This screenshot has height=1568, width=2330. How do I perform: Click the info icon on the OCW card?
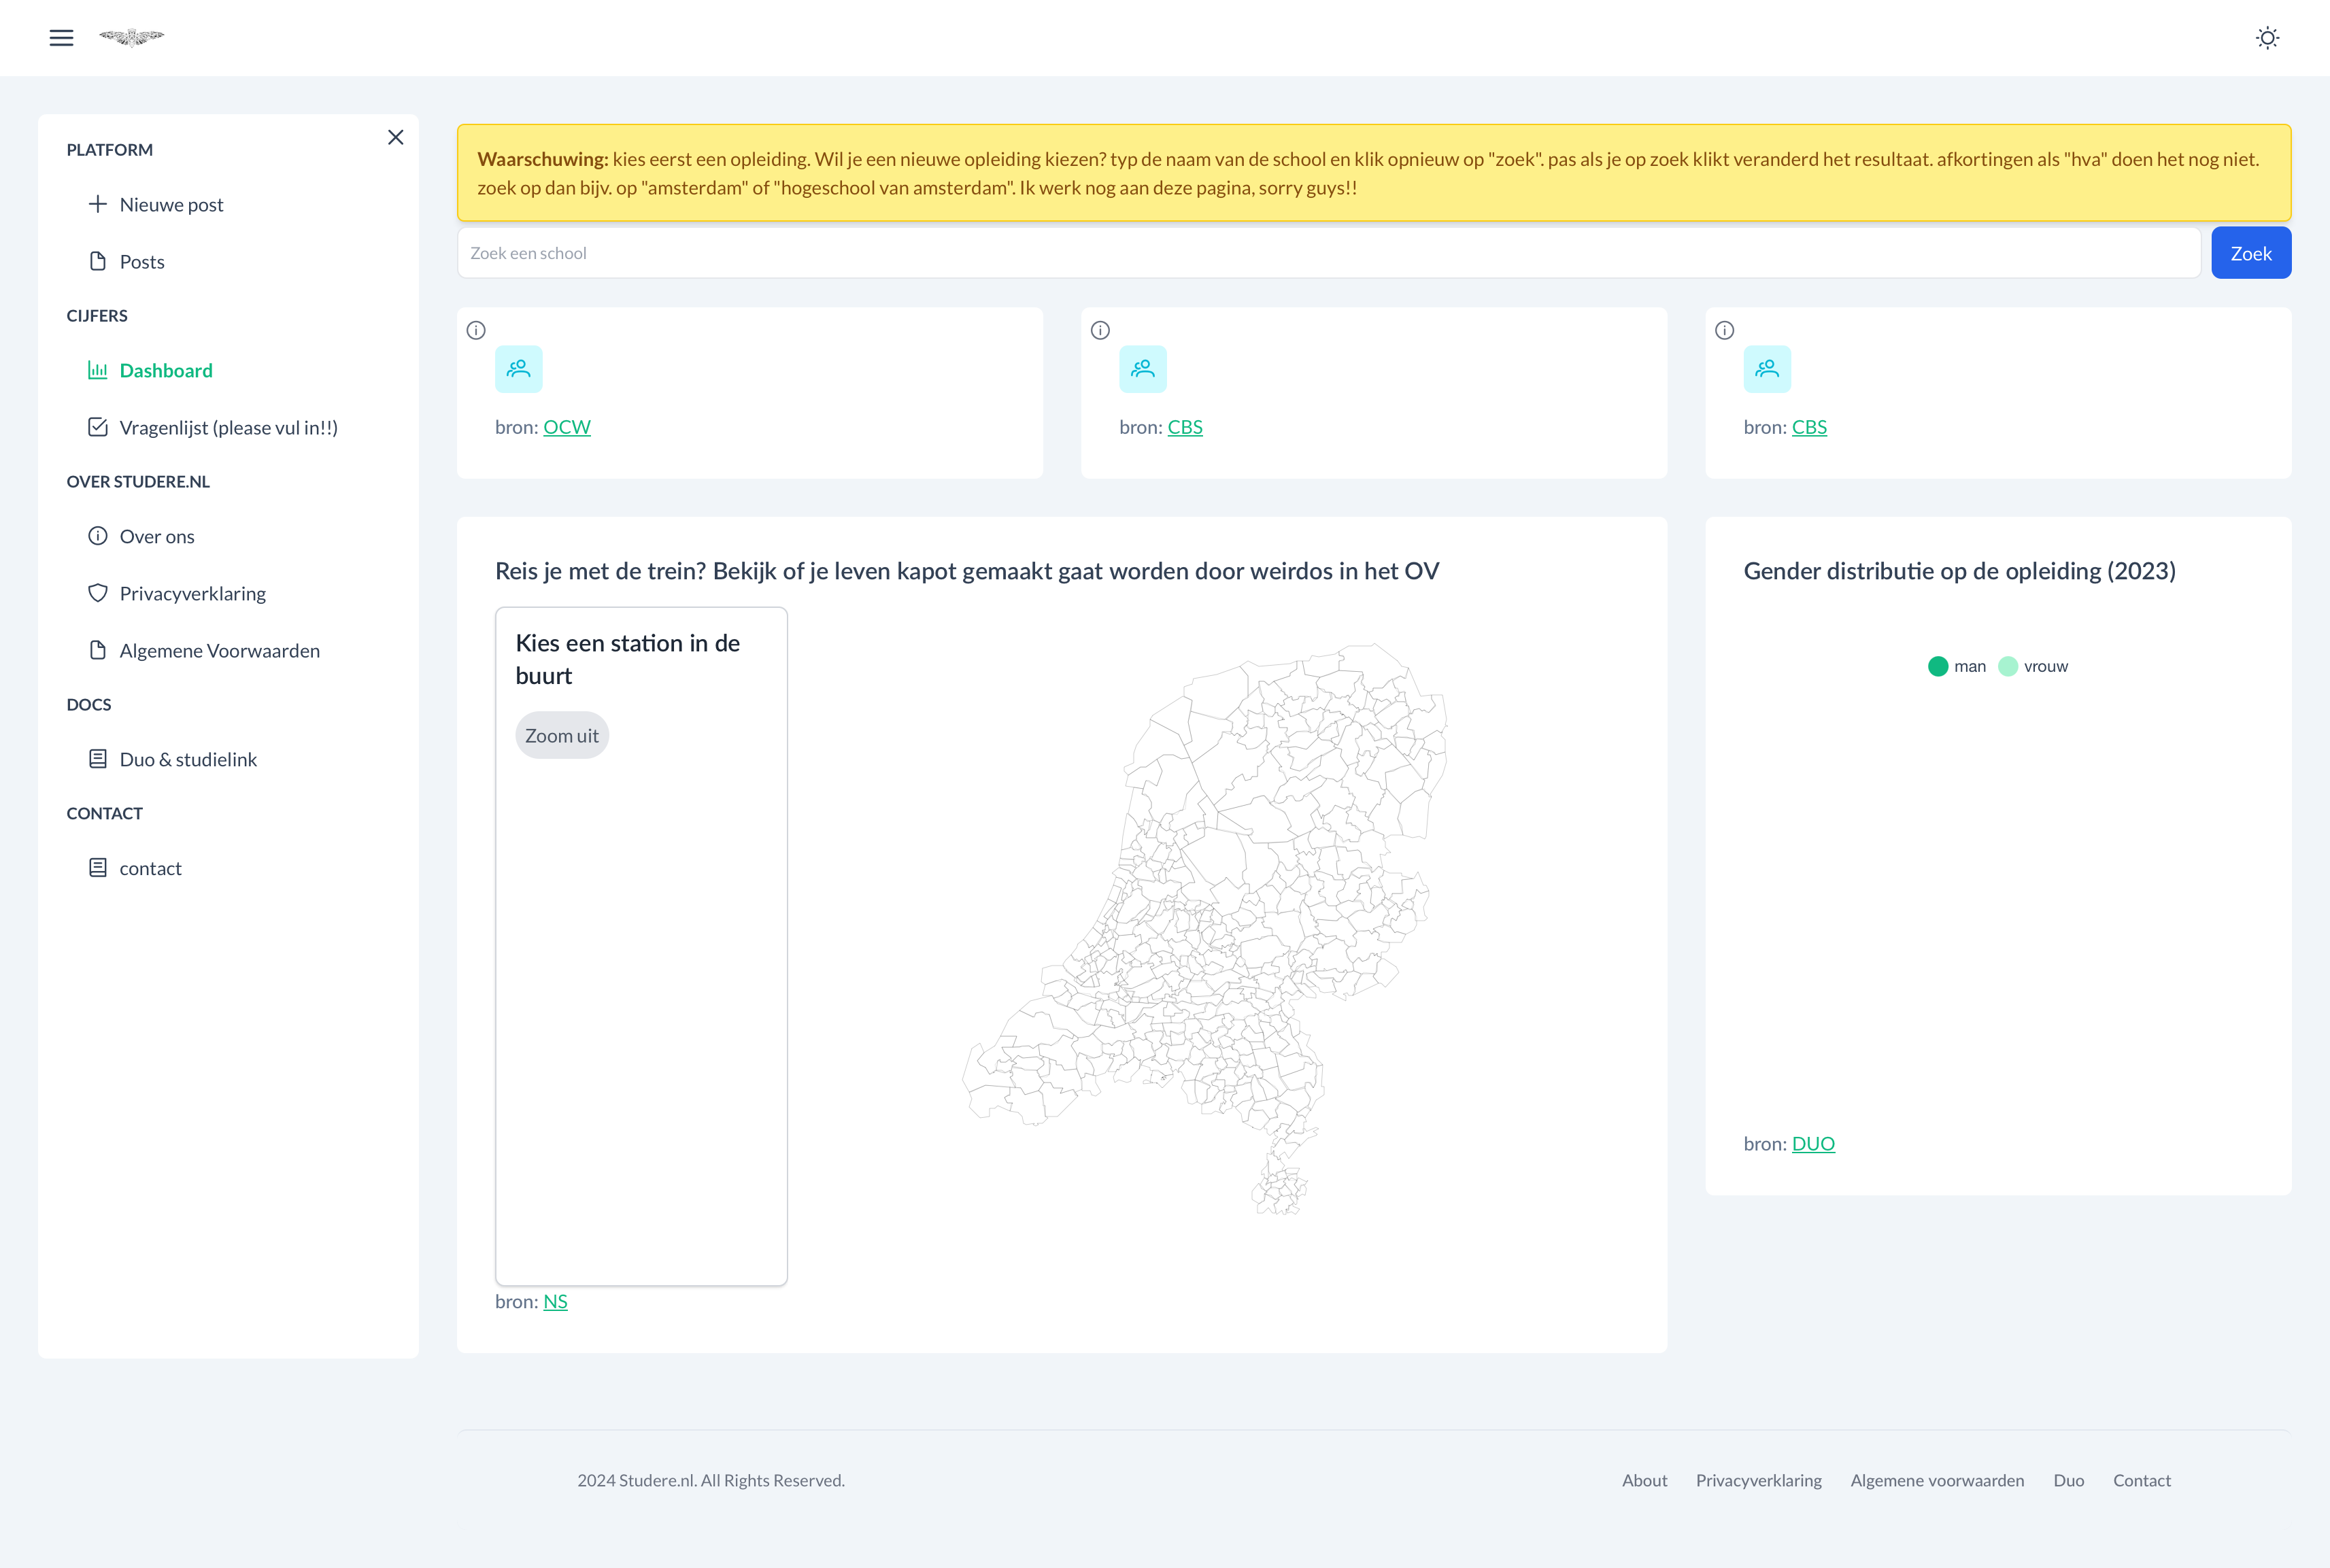pos(476,330)
